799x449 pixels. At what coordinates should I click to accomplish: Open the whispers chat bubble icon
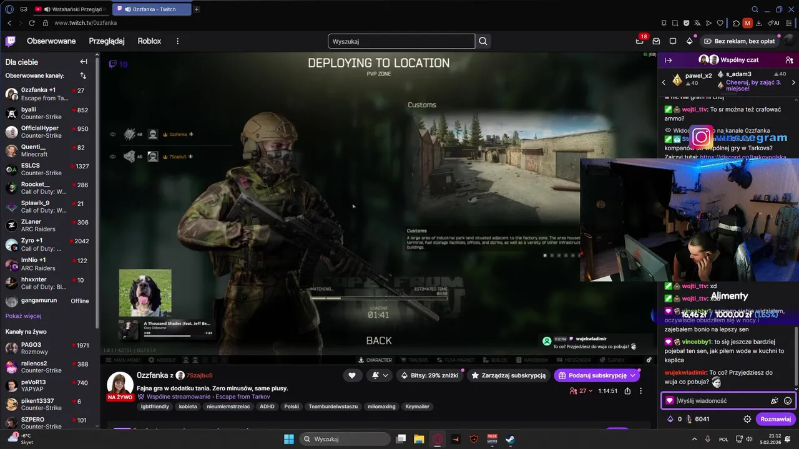point(673,41)
